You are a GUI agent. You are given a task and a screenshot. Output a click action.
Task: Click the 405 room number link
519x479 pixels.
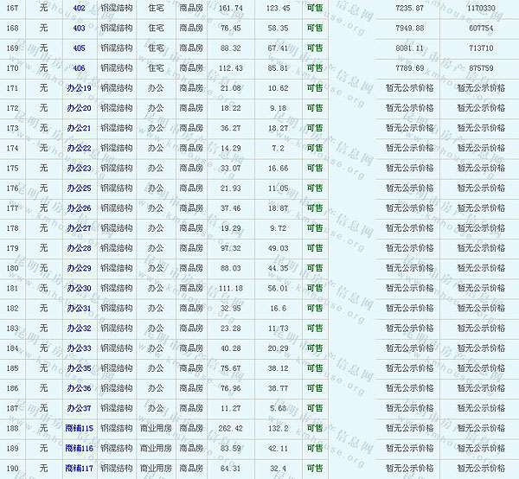pyautogui.click(x=79, y=48)
